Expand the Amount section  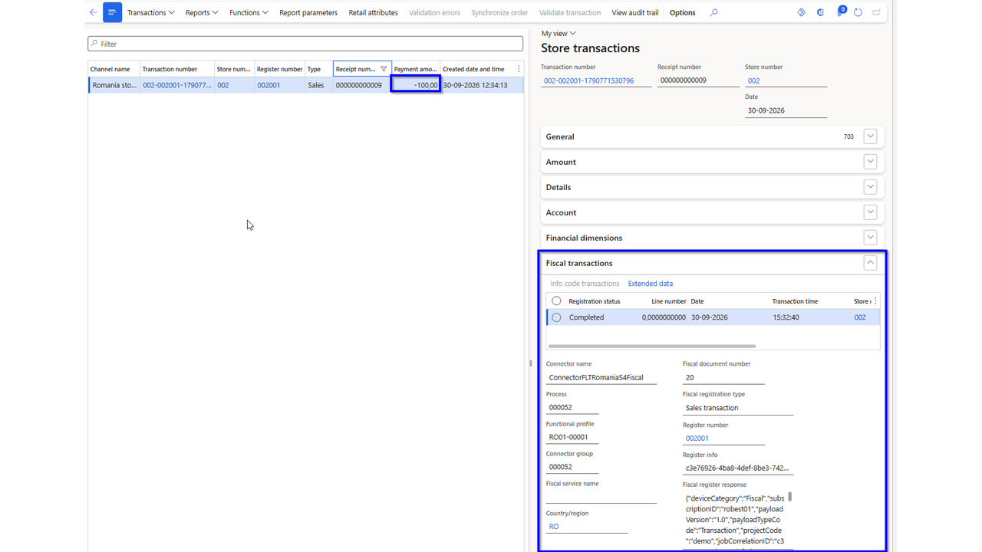tap(870, 162)
